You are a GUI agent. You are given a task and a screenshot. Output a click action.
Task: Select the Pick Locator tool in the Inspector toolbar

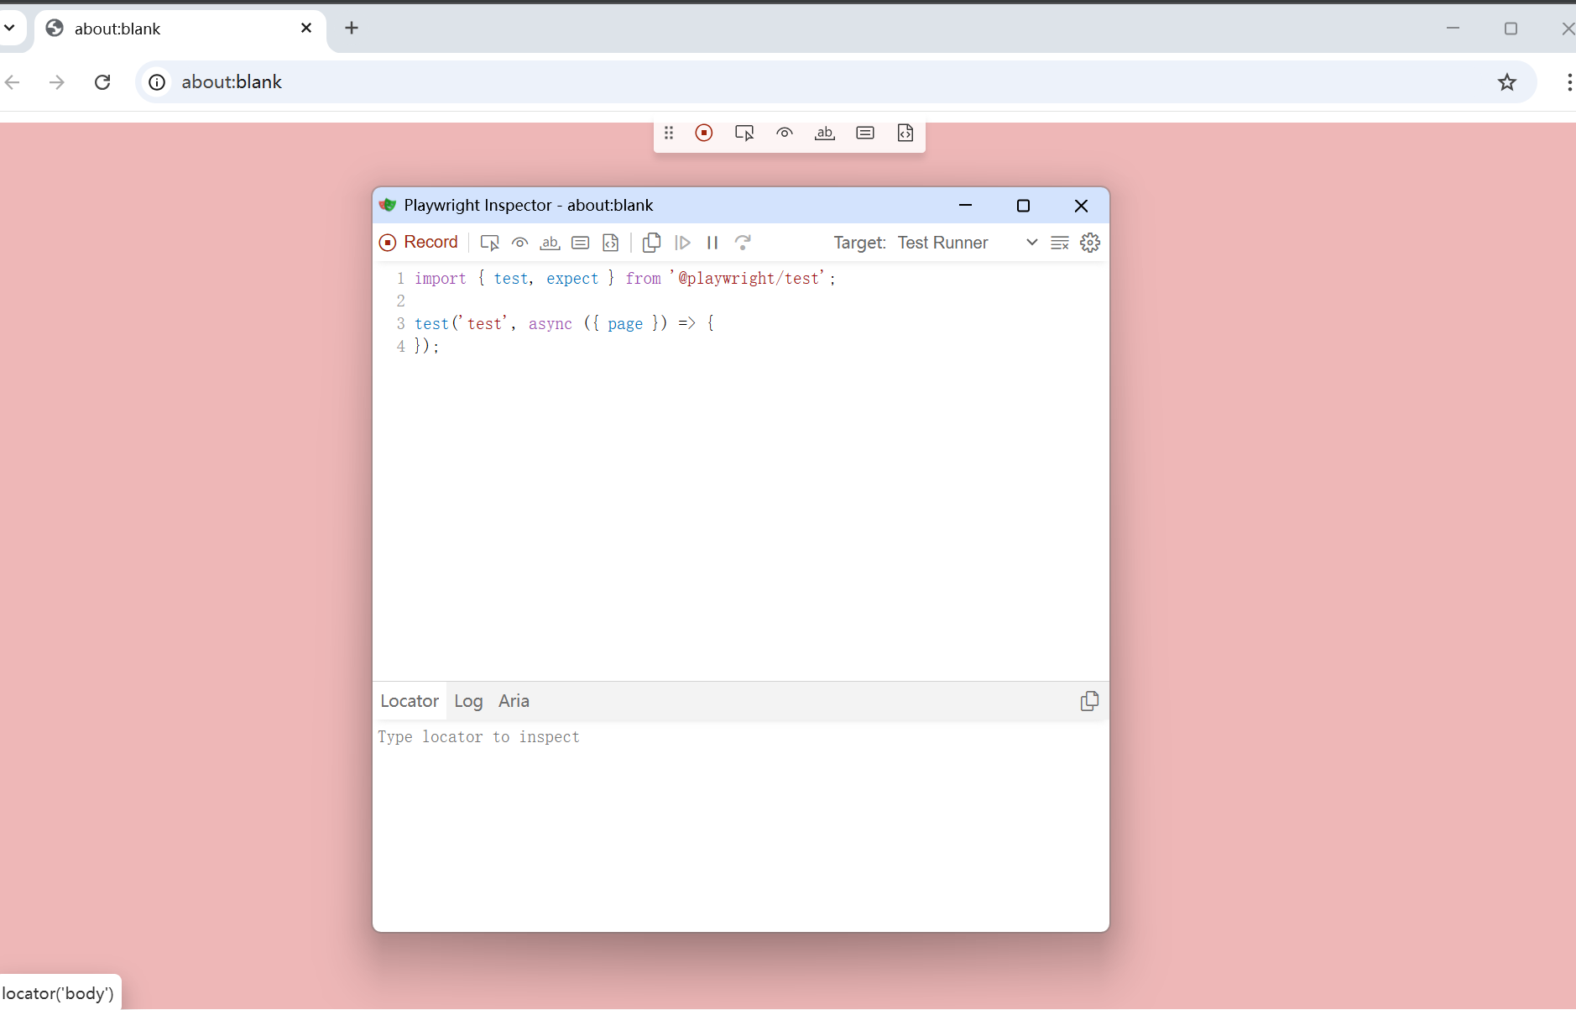[489, 243]
